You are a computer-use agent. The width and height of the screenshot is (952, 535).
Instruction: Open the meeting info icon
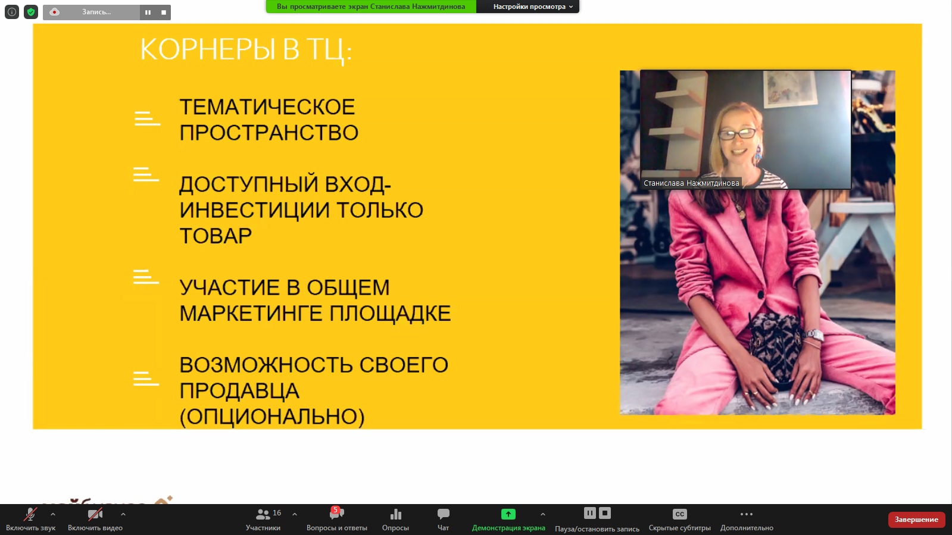12,12
